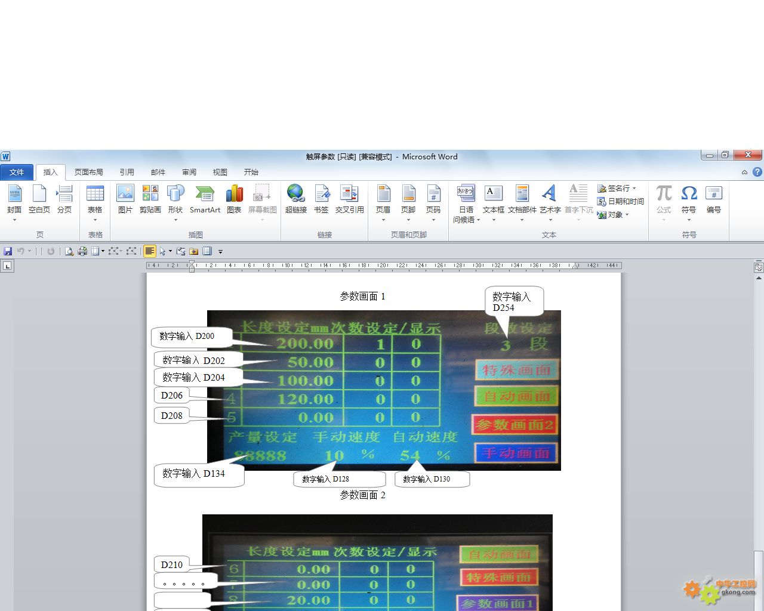Viewport: 764px width, 611px height.
Task: Toggle the highlighted align-left button
Action: point(150,251)
